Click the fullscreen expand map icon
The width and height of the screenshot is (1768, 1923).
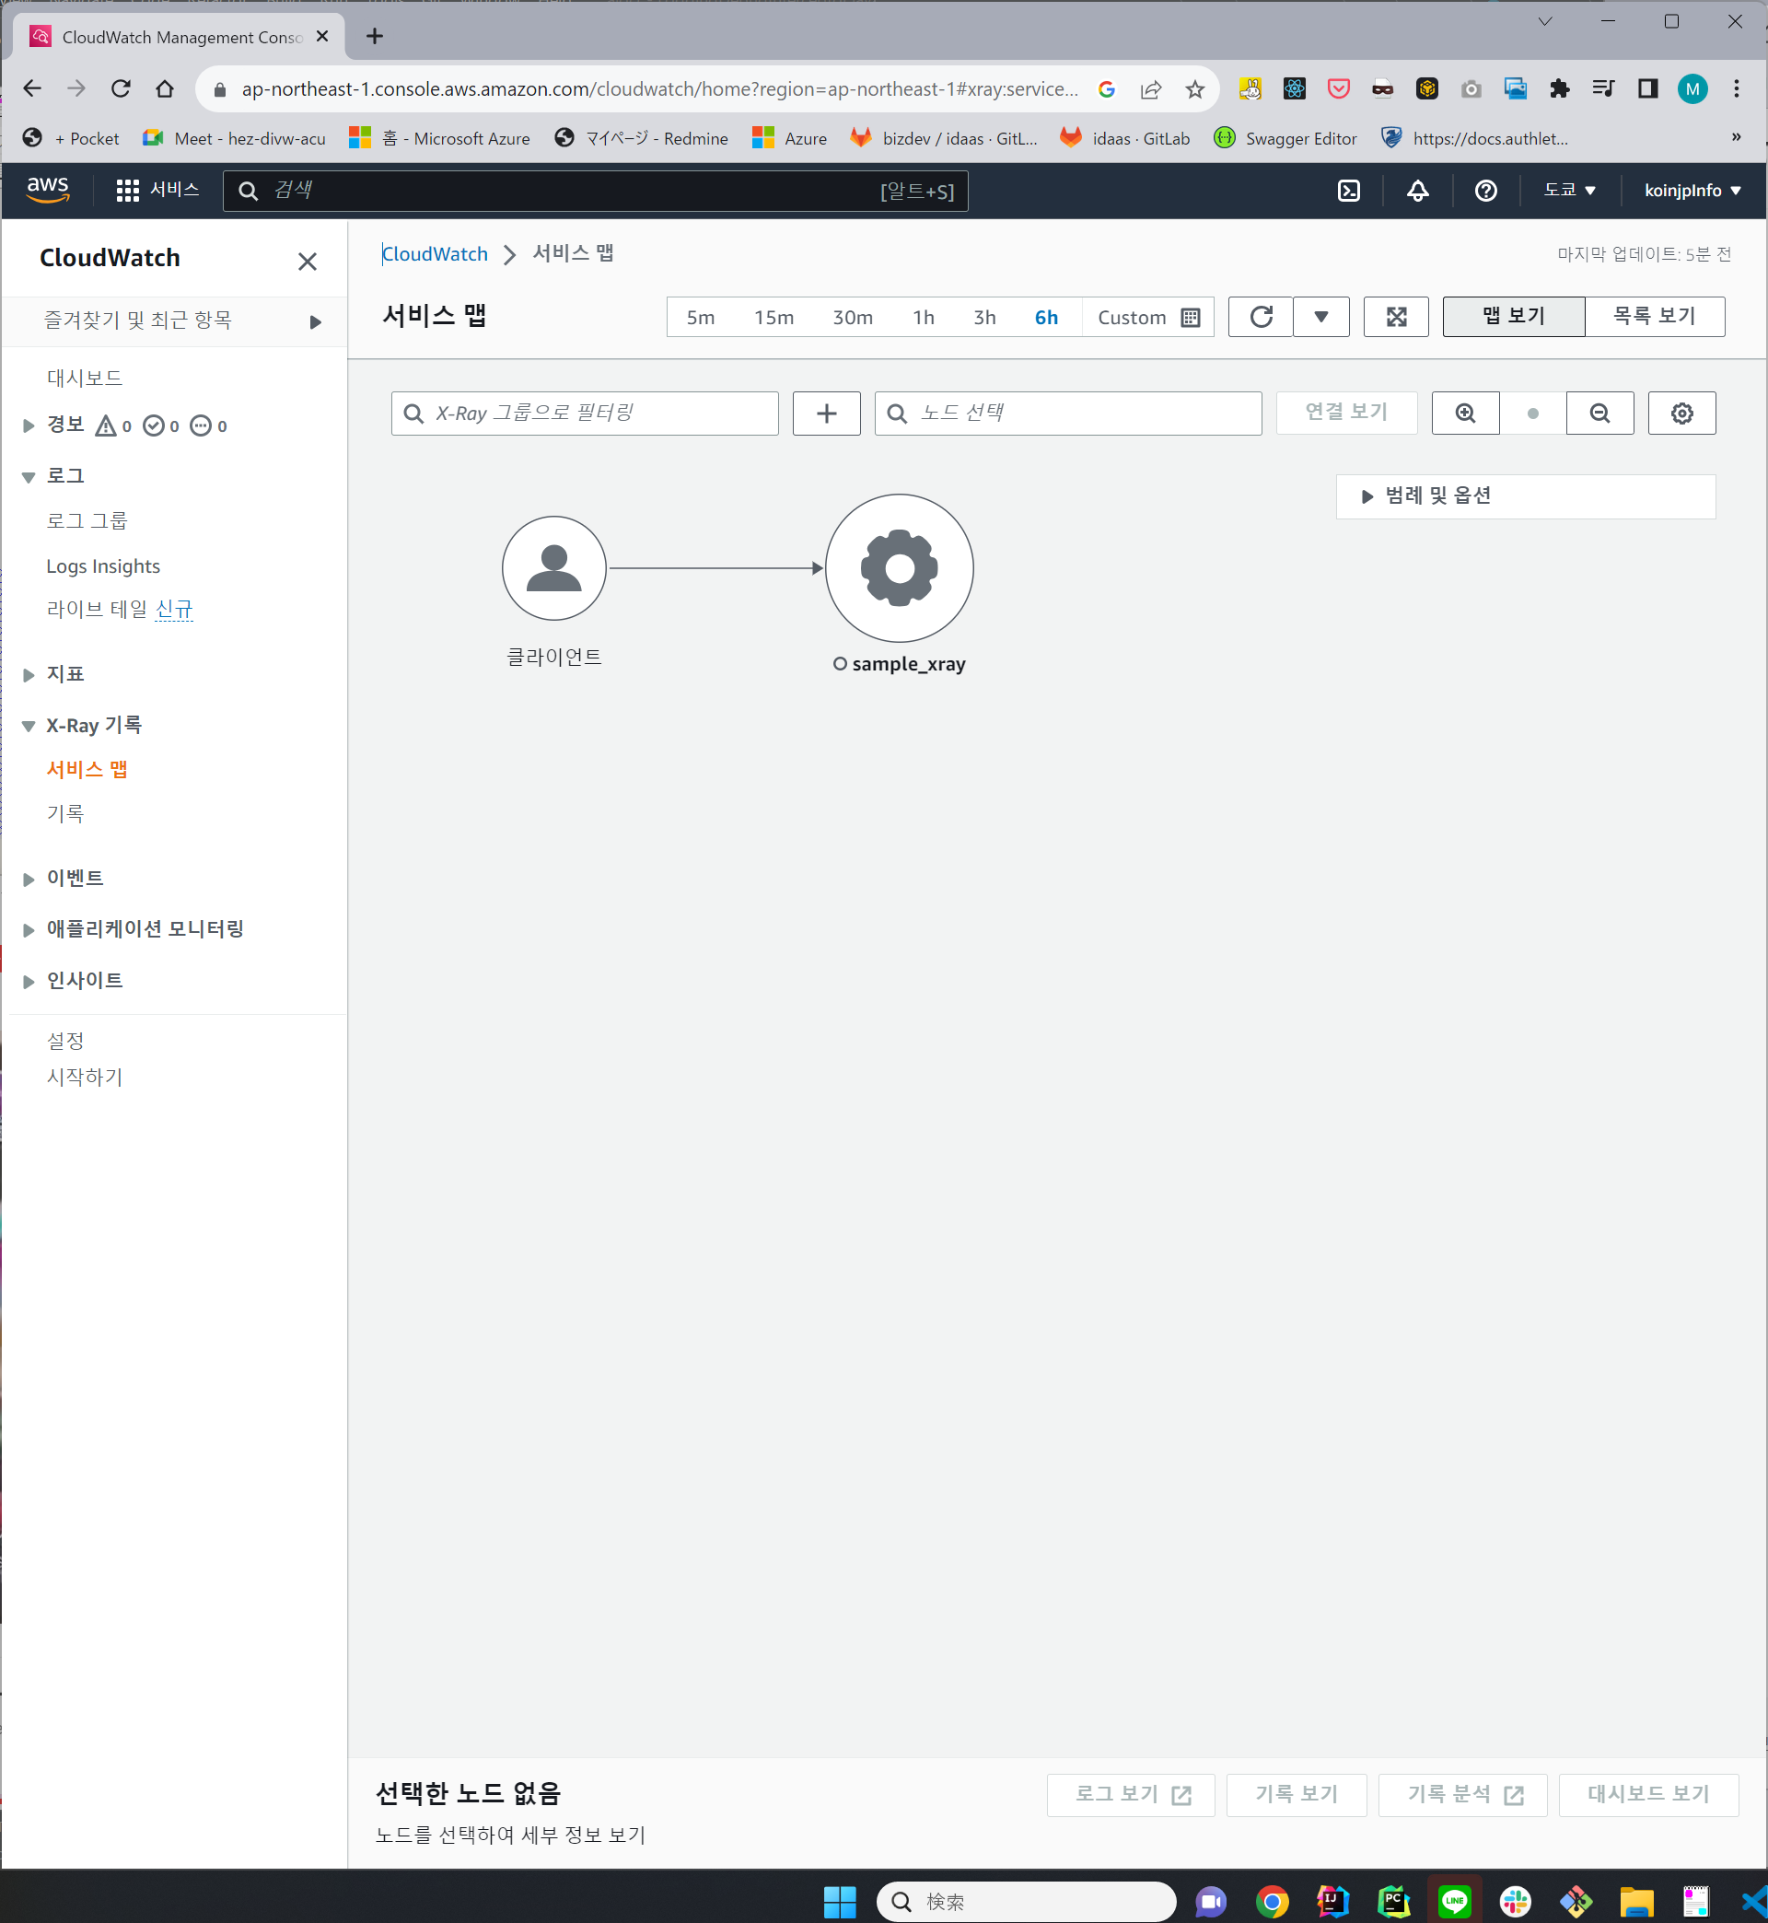[1395, 317]
